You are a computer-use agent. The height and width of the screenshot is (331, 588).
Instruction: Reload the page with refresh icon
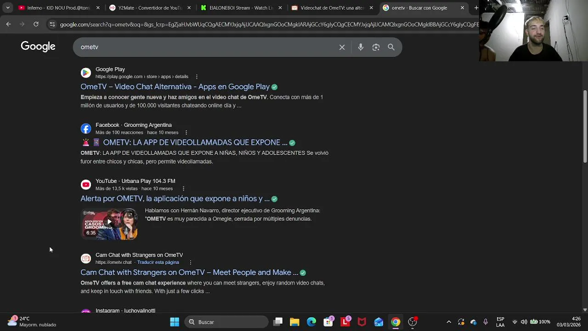click(x=36, y=24)
